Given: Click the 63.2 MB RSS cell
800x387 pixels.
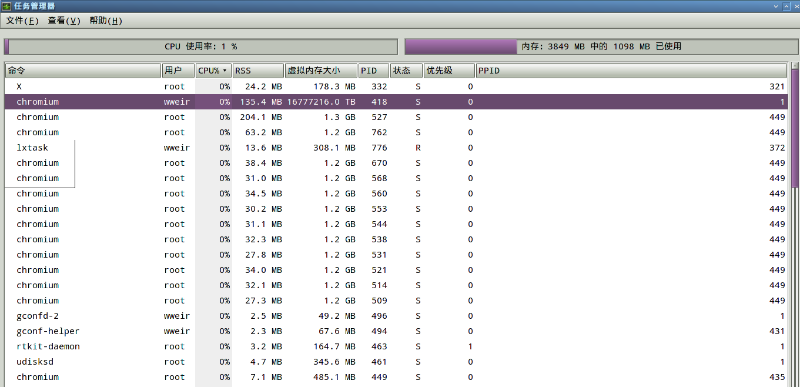Looking at the screenshot, I should [263, 132].
